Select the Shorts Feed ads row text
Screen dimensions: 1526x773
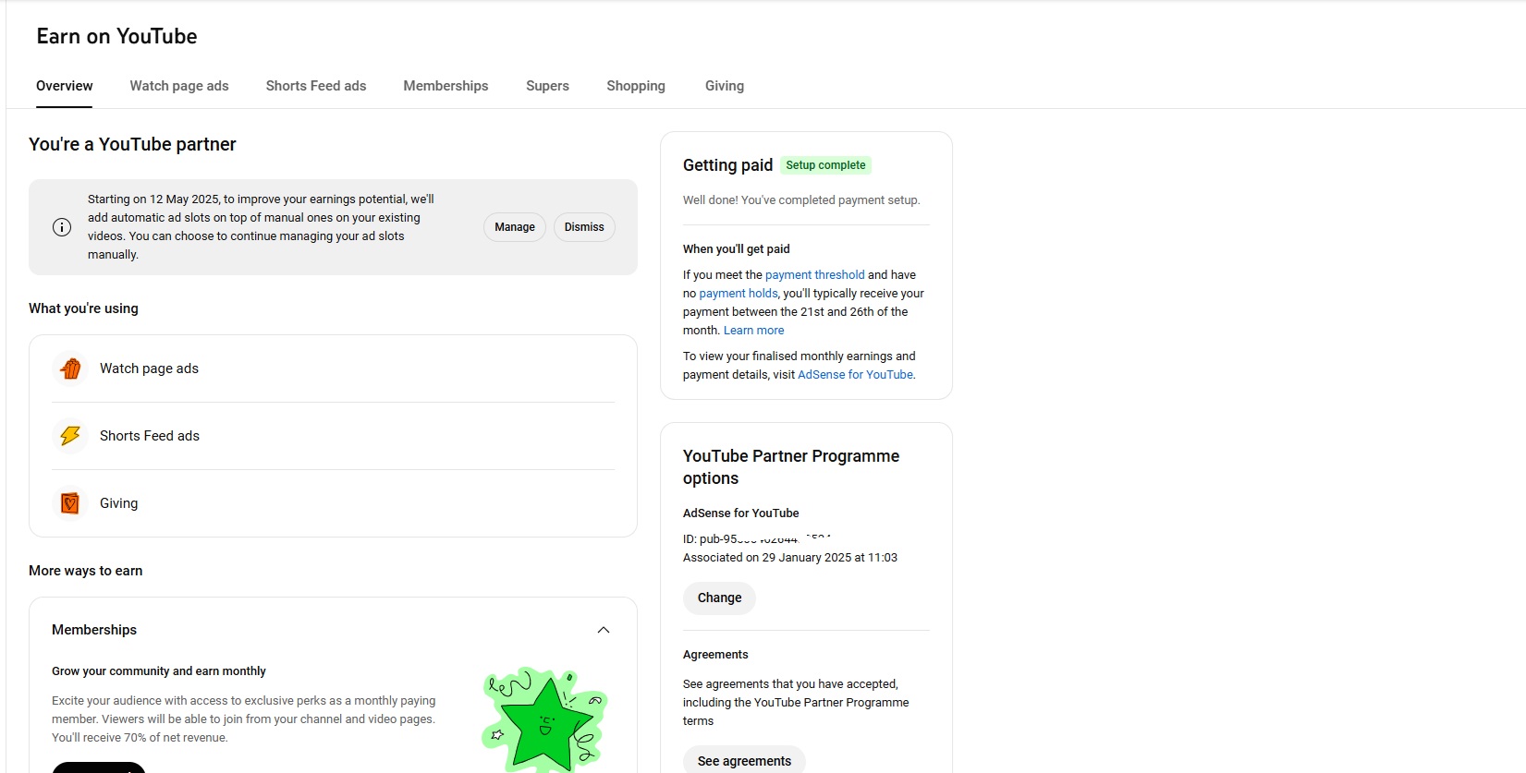pos(150,436)
